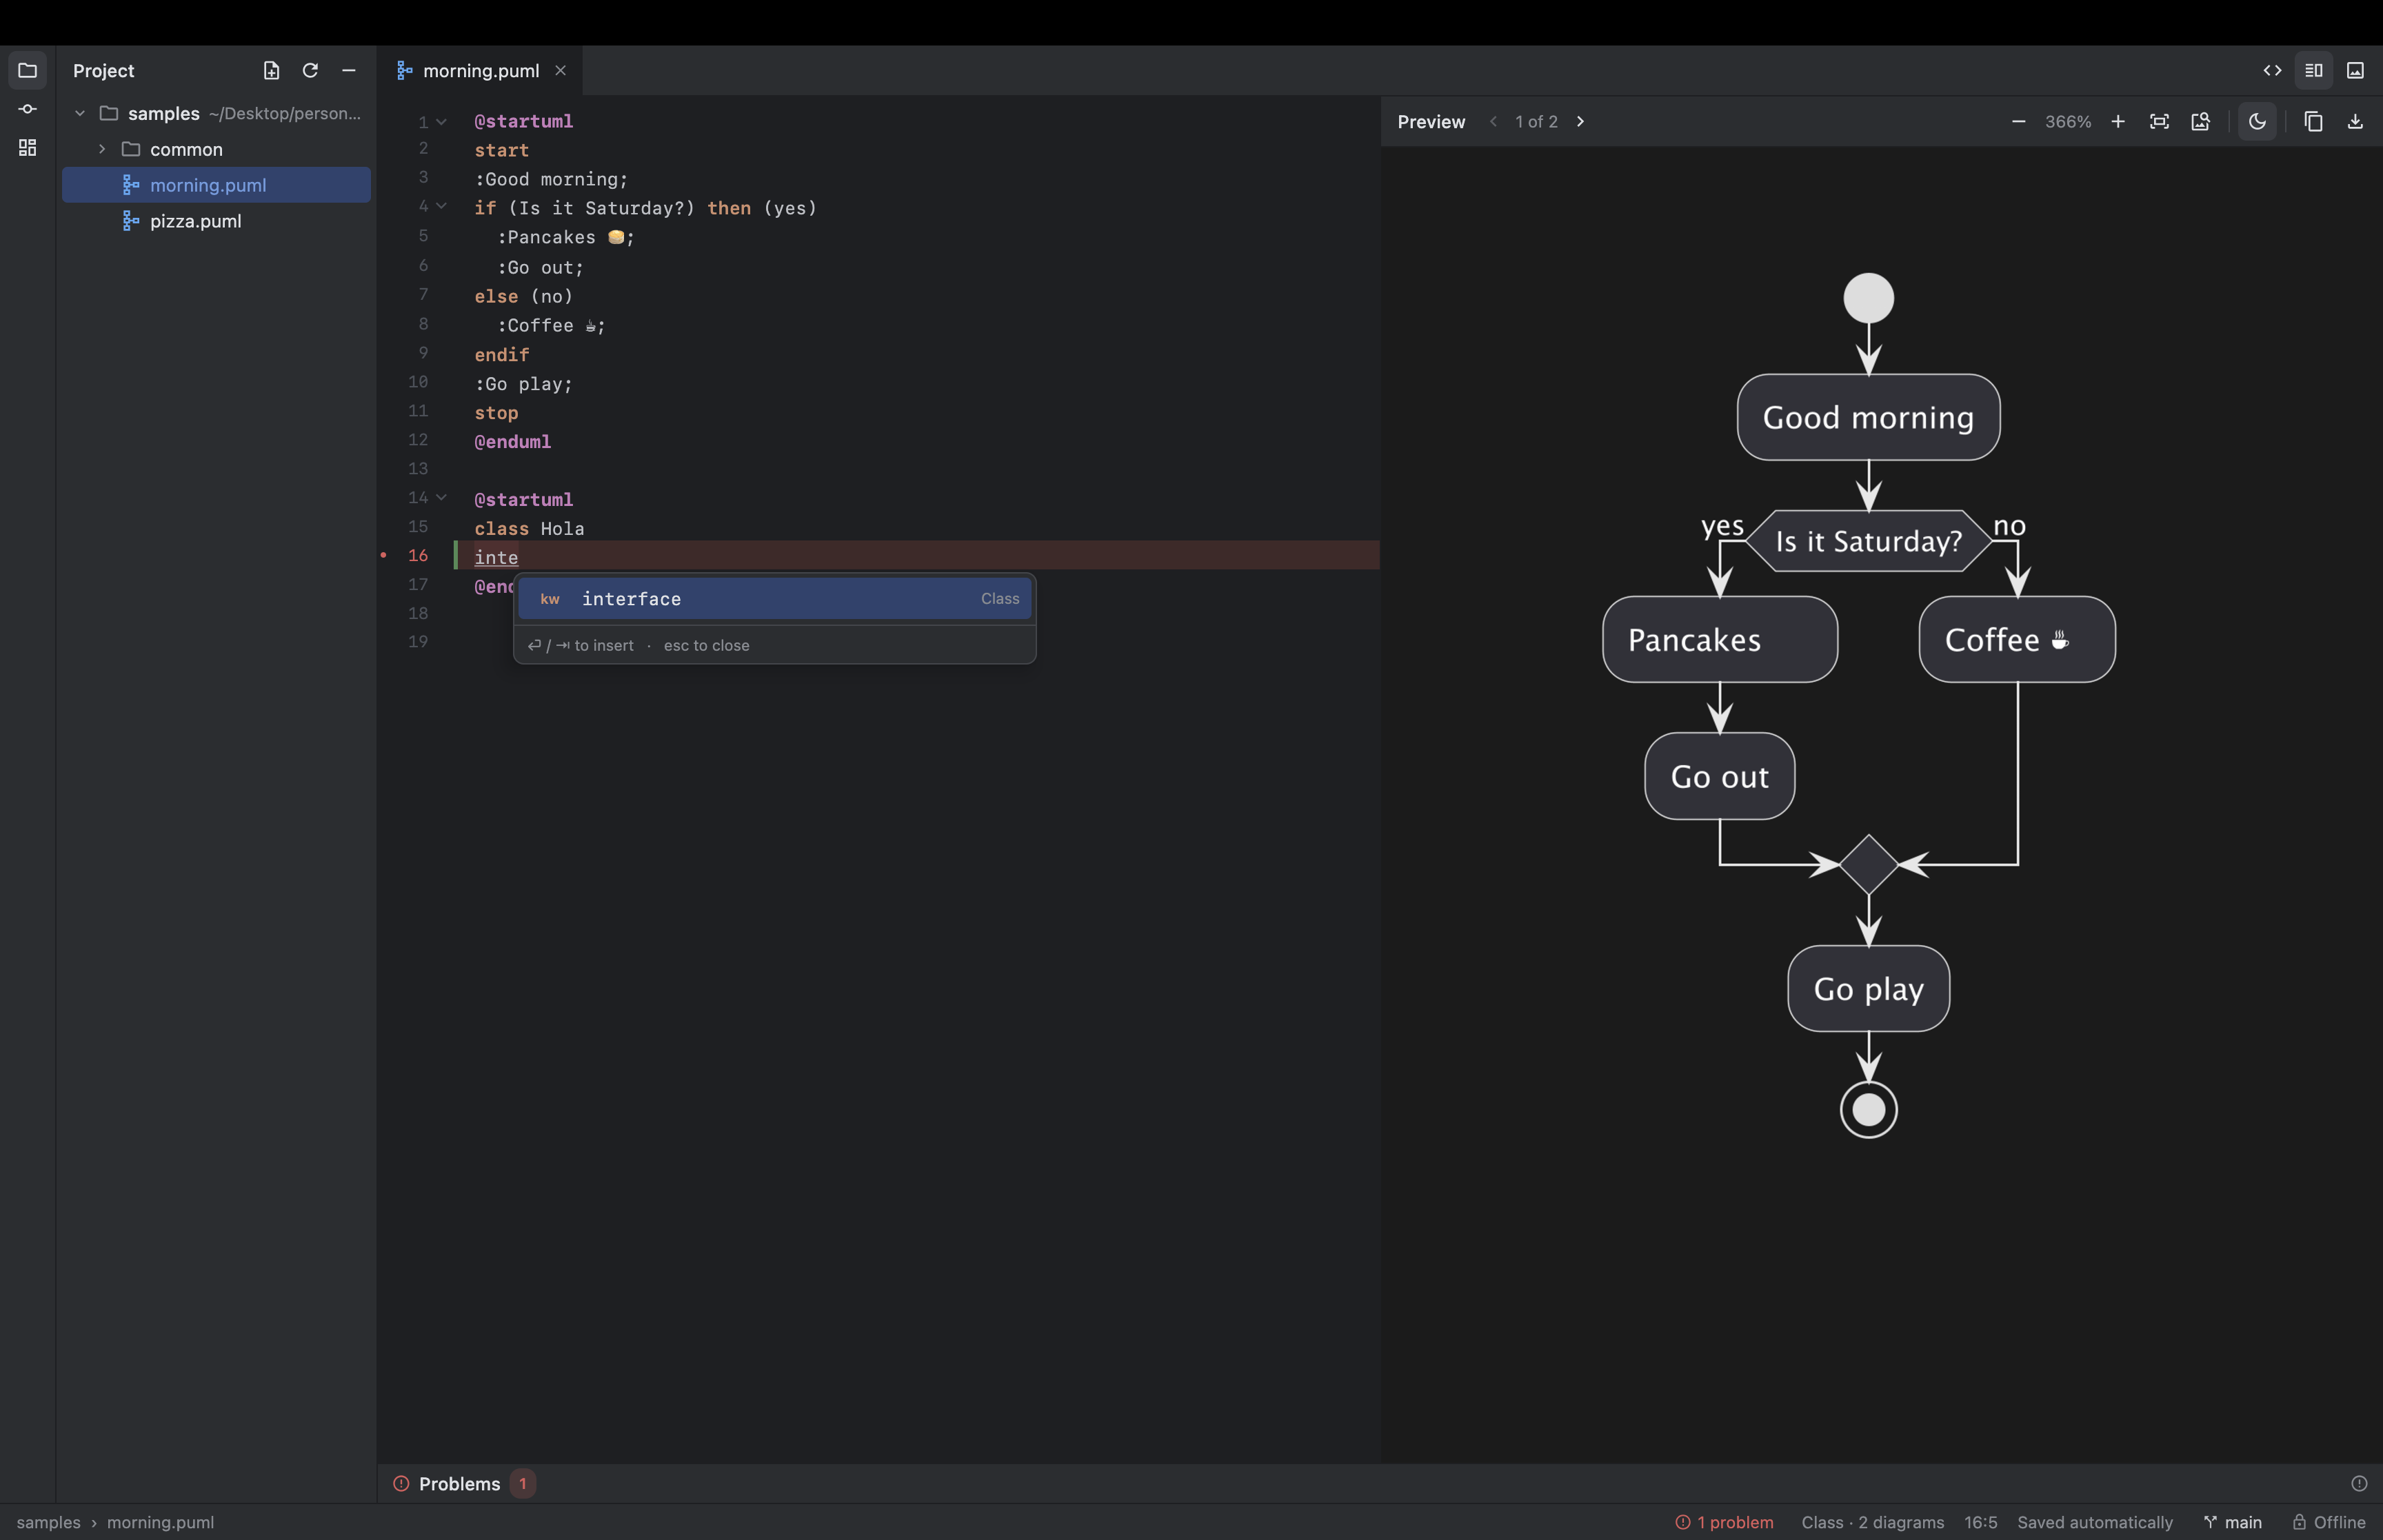Select the common folder row
Screen dimensions: 2383x1540
[x=216, y=149]
